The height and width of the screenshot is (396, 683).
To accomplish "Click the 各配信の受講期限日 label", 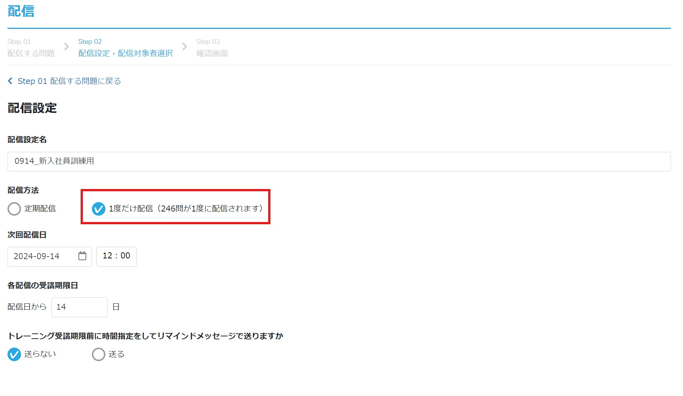I will tap(43, 285).
